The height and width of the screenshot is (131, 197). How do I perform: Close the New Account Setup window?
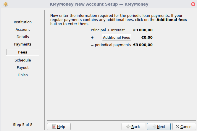pyautogui.click(x=193, y=4)
